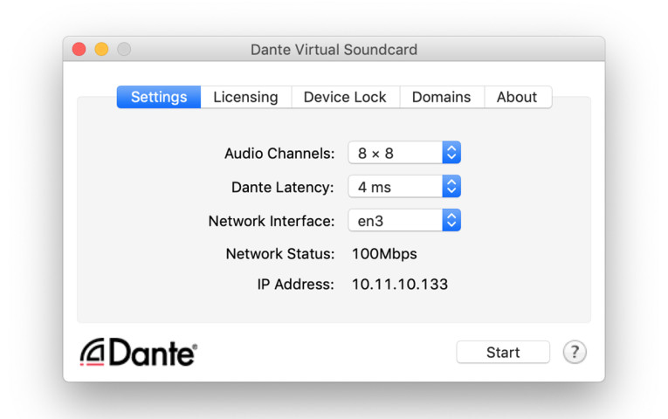Open the About tab
668x419 pixels.
point(517,97)
